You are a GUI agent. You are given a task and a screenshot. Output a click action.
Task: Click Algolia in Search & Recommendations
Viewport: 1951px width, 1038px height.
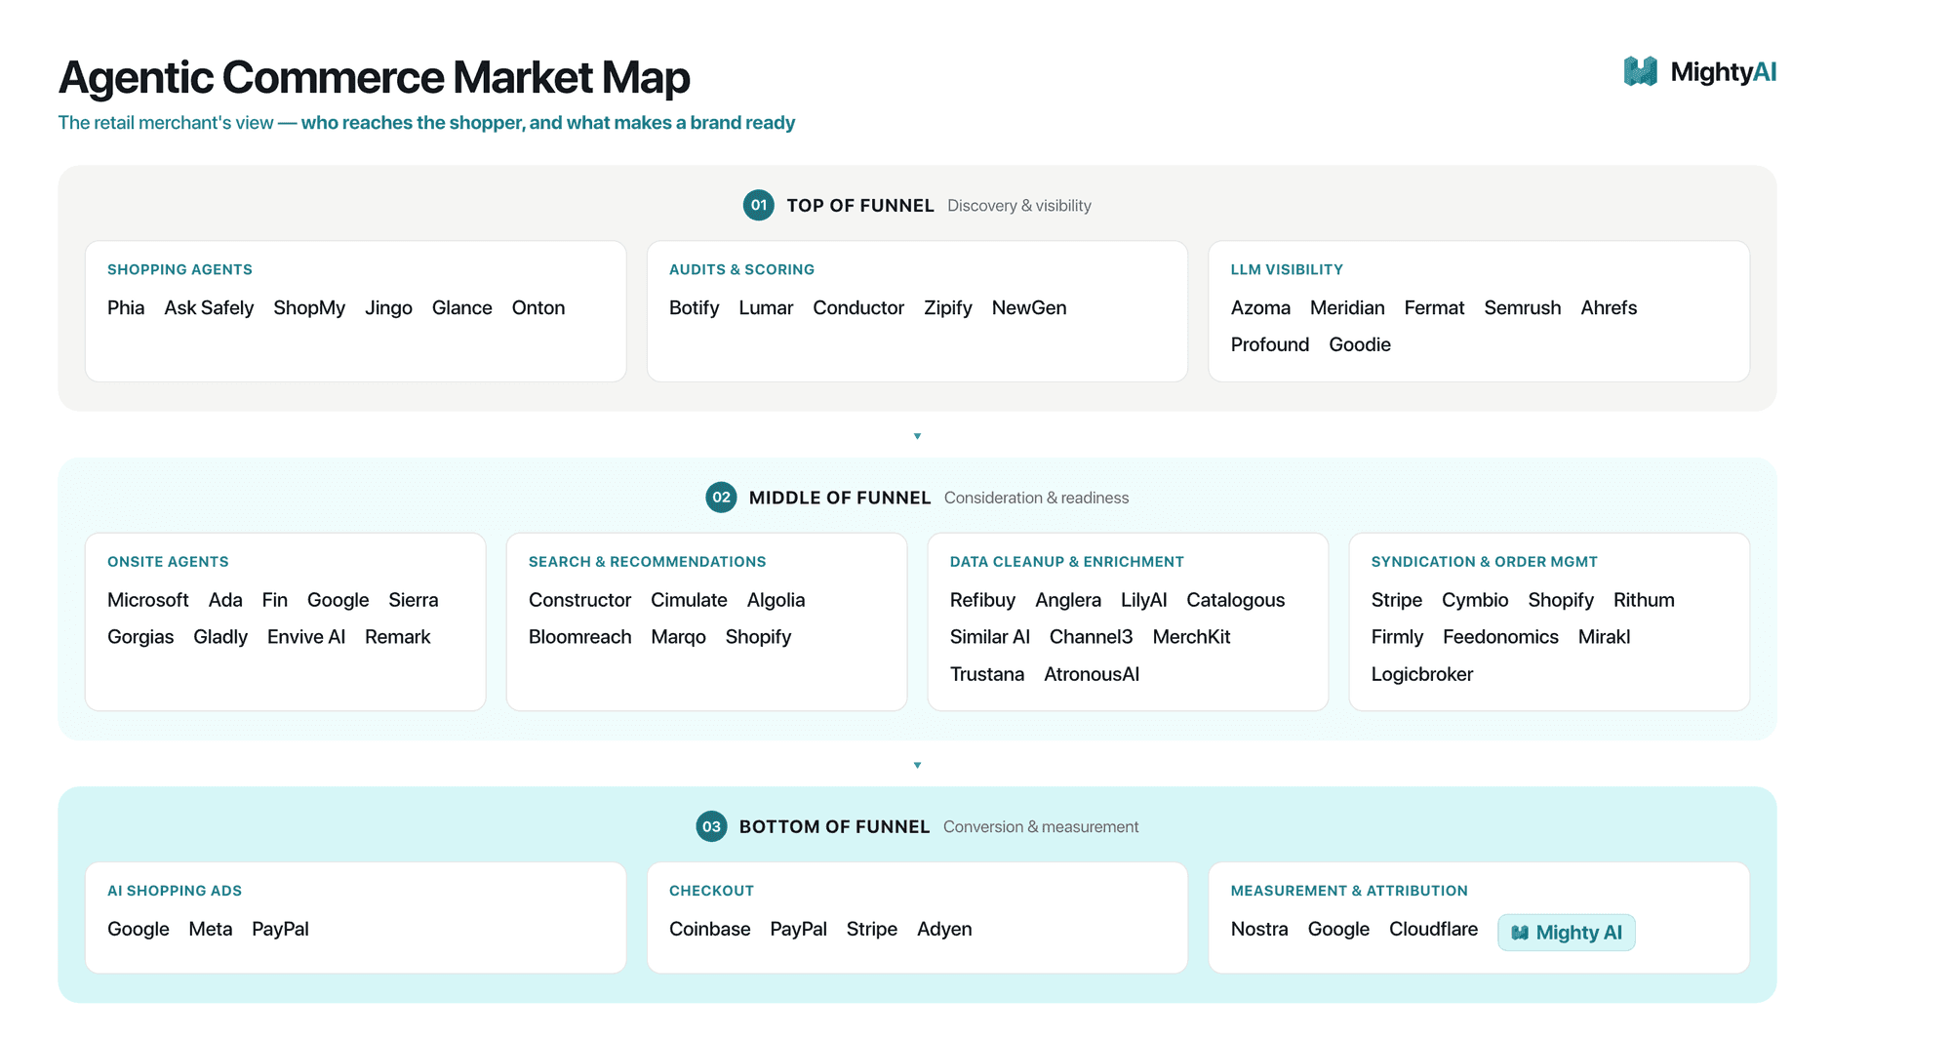tap(776, 600)
